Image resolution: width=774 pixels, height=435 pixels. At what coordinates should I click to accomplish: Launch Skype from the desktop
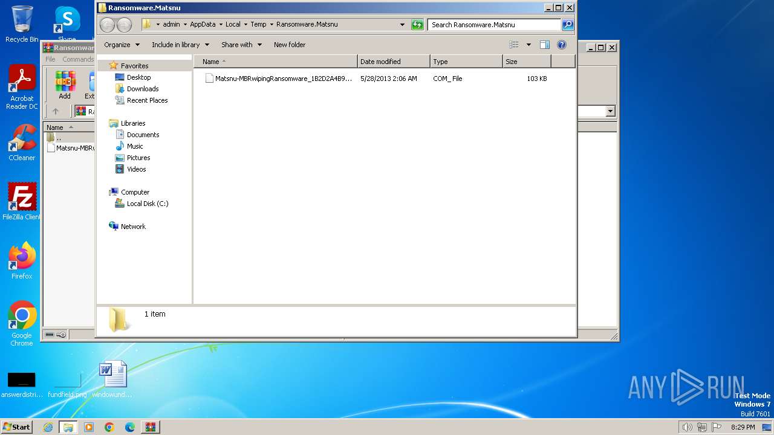coord(67,24)
